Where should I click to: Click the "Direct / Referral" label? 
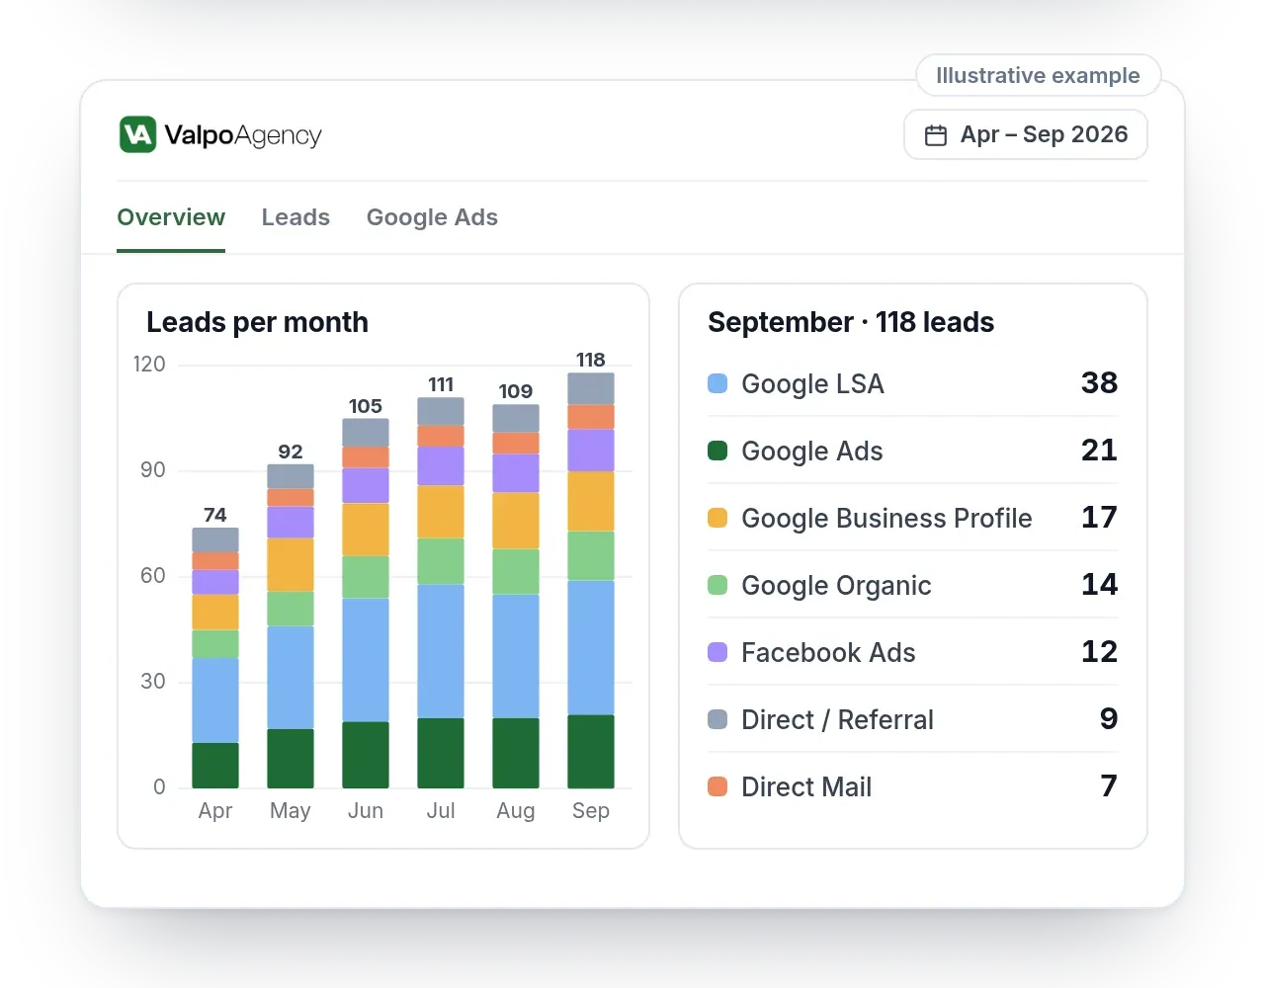point(837,719)
